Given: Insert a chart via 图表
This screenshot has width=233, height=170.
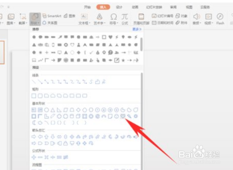Looking at the screenshot, I should (70, 16).
